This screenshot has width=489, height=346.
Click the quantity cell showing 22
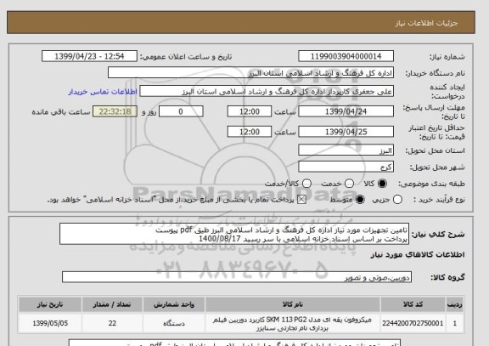[112, 323]
